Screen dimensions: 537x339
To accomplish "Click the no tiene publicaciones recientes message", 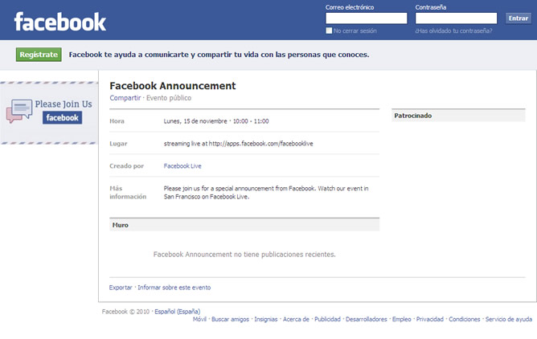I will (244, 255).
